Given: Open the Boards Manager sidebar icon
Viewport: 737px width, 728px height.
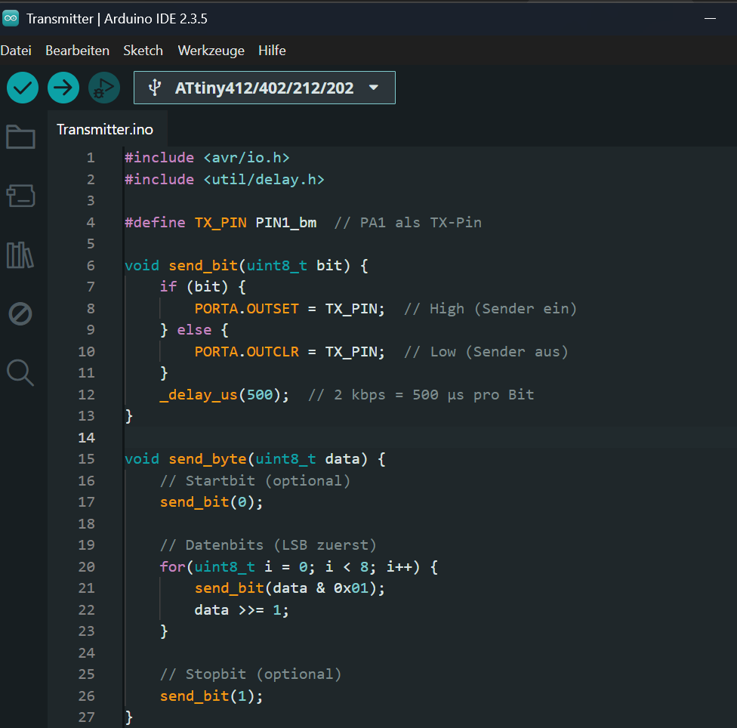Looking at the screenshot, I should tap(20, 196).
